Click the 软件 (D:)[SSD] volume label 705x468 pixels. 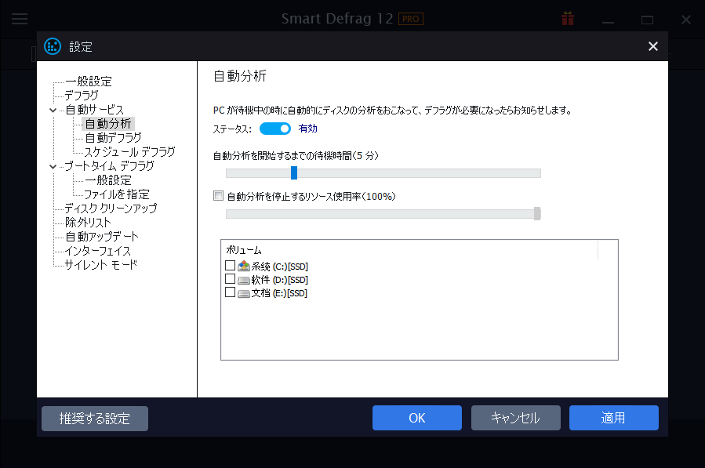click(280, 280)
